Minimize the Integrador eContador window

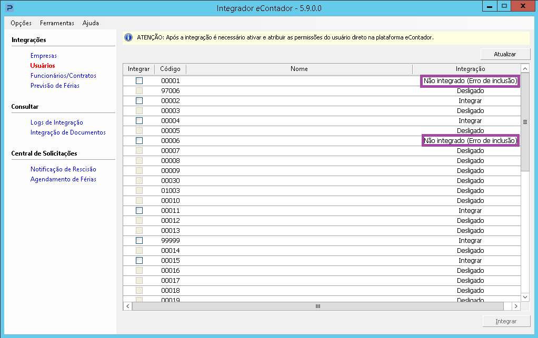tap(490, 6)
